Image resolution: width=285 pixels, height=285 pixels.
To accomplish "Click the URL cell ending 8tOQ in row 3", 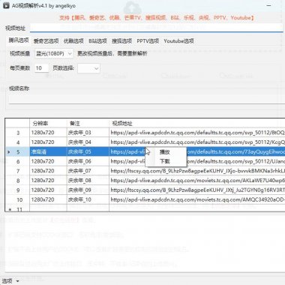I will coord(196,133).
